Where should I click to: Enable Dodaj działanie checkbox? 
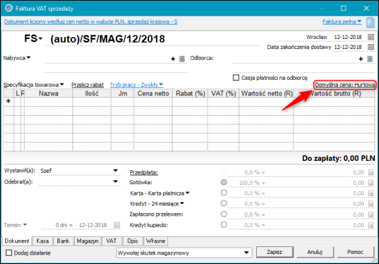click(x=9, y=253)
